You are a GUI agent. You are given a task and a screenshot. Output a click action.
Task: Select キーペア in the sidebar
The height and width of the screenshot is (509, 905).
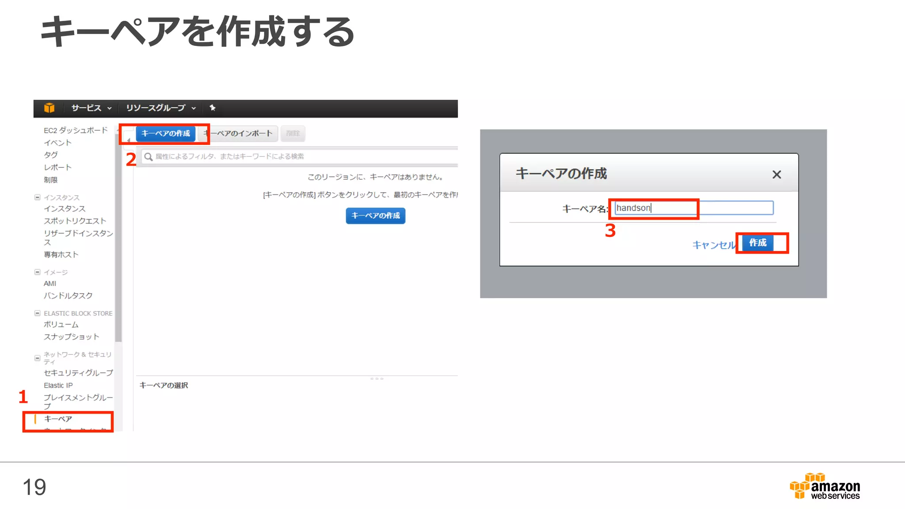[58, 419]
